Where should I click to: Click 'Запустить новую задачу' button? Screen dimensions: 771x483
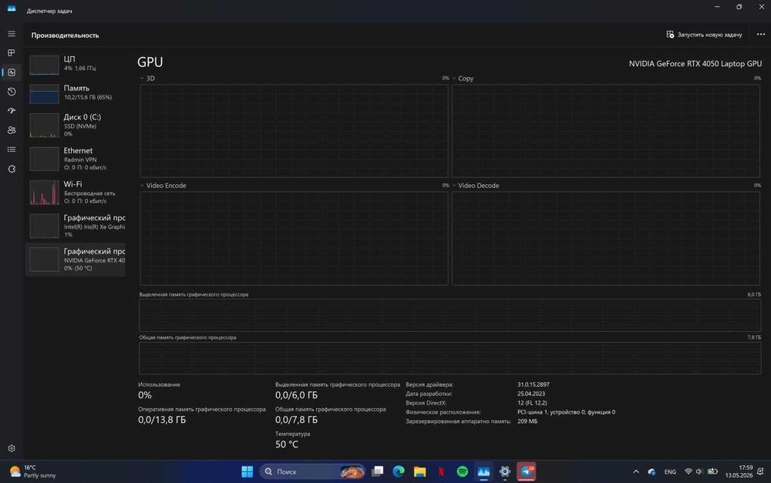(x=704, y=35)
